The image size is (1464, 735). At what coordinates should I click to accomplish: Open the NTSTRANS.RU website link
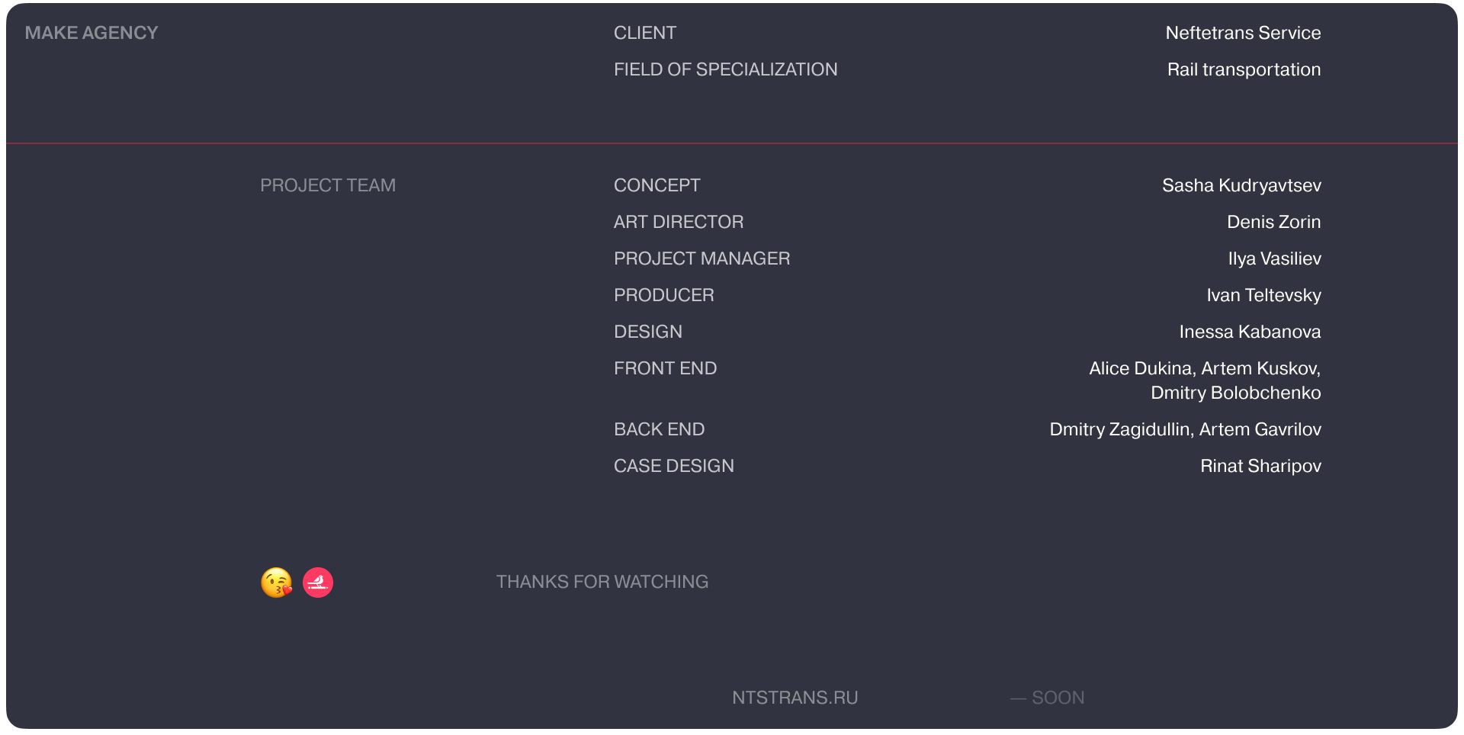coord(795,698)
